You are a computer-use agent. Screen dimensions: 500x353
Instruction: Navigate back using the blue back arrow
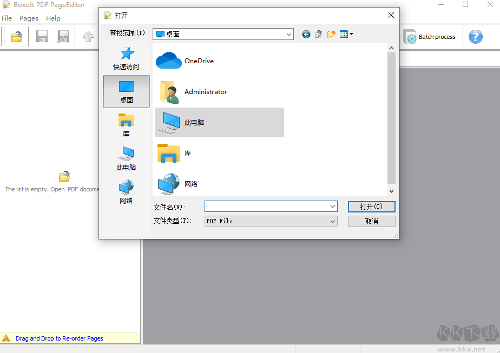click(x=306, y=34)
